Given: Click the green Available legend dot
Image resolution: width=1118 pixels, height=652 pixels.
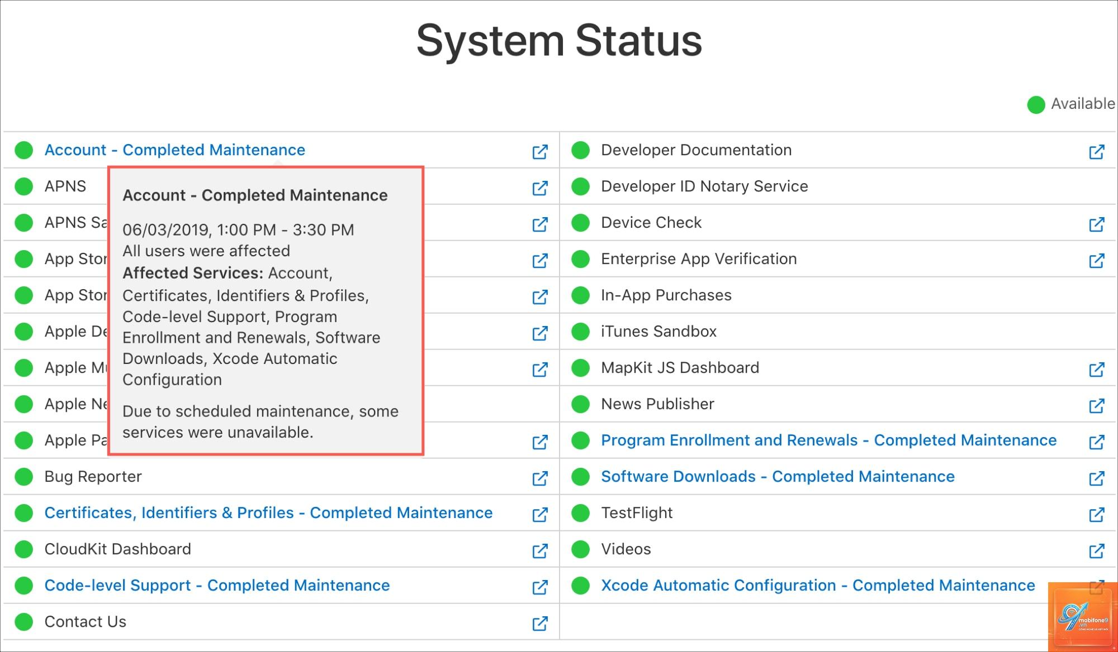Looking at the screenshot, I should coord(1036,104).
